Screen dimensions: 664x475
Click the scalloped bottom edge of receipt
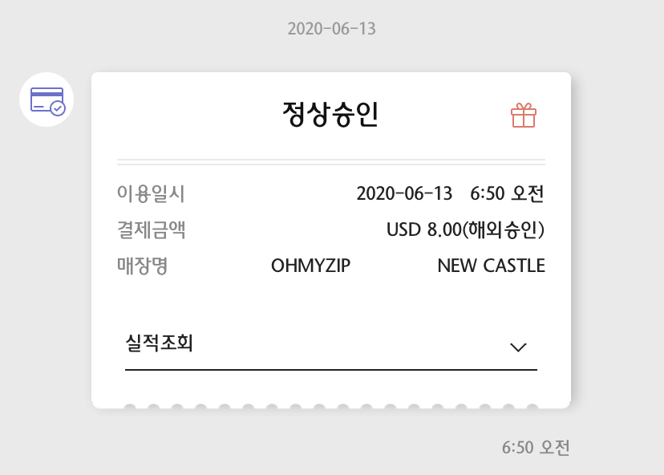[330, 404]
